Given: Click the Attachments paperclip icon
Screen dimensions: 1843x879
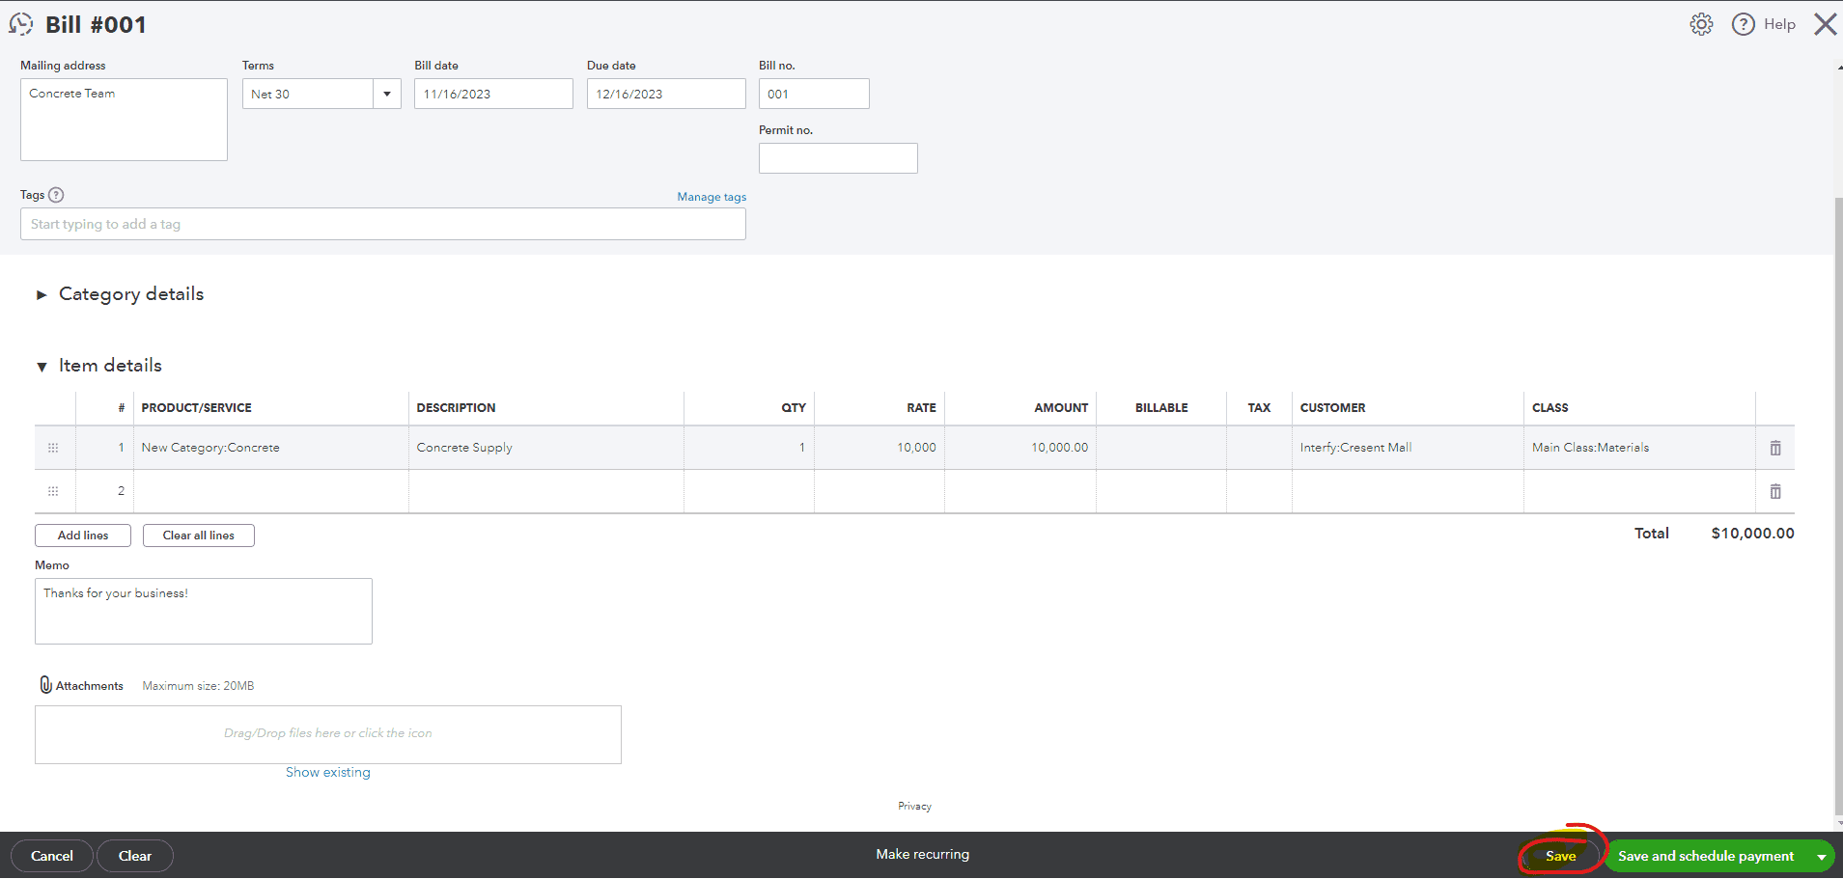Looking at the screenshot, I should point(45,684).
